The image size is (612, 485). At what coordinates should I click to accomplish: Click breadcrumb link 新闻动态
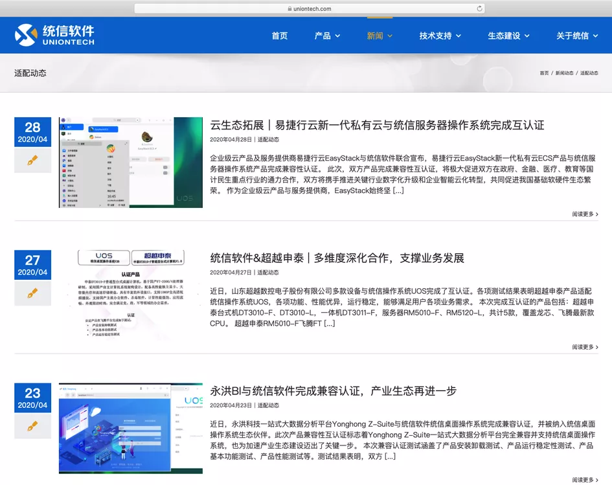point(564,73)
